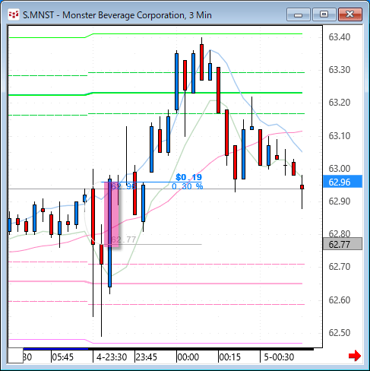The width and height of the screenshot is (370, 371).
Task: Click the blue session bar above time axis
Action: pyautogui.click(x=55, y=349)
